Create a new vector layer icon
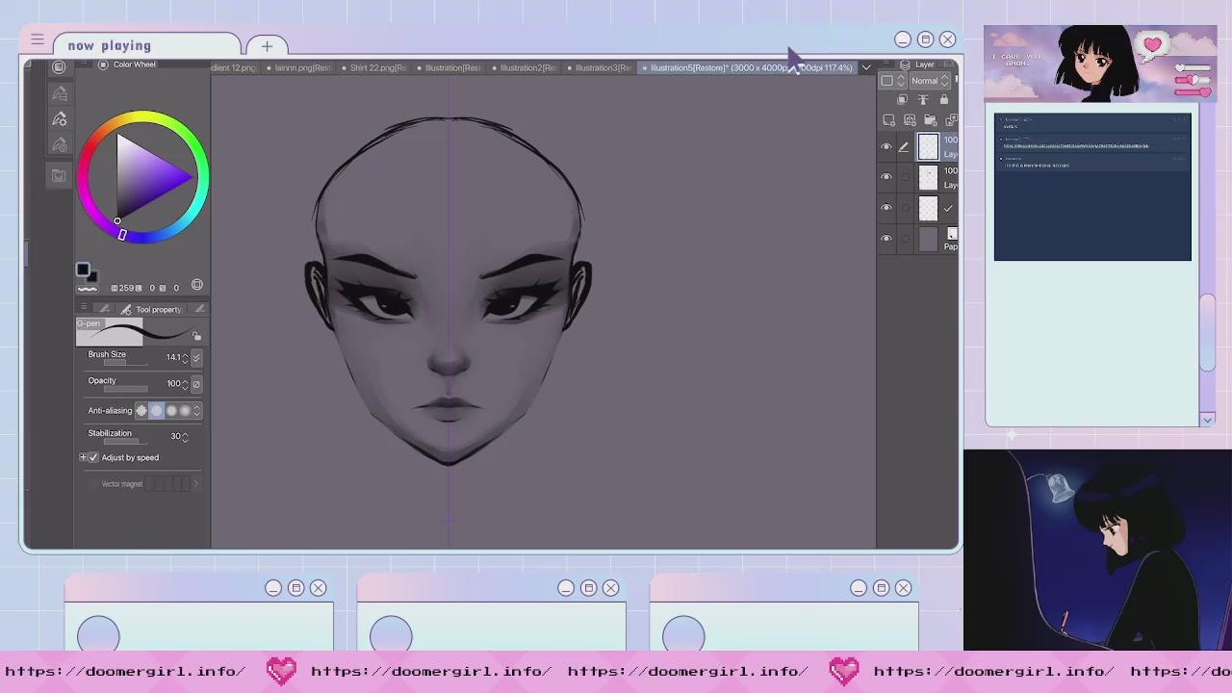Image resolution: width=1232 pixels, height=693 pixels. point(910,120)
